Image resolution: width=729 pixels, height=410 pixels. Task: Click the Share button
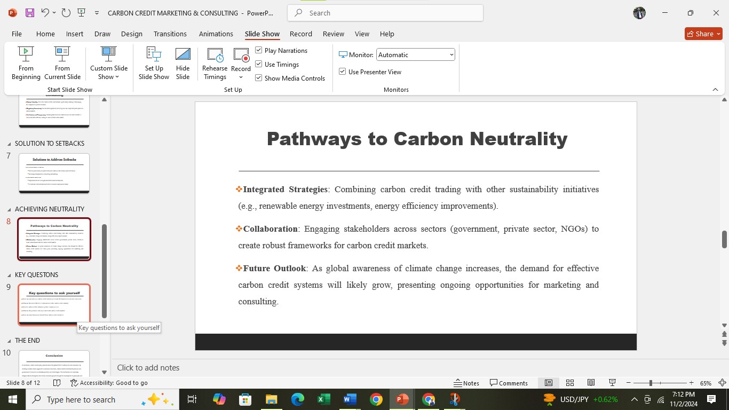tap(703, 34)
